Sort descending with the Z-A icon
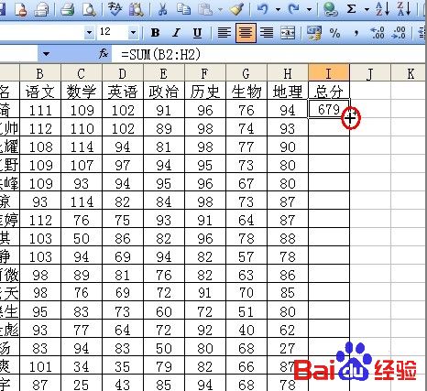The image size is (427, 391). tap(404, 9)
